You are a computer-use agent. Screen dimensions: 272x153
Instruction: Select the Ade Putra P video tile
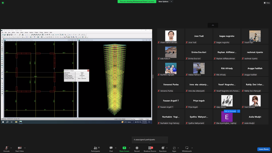click(171, 52)
